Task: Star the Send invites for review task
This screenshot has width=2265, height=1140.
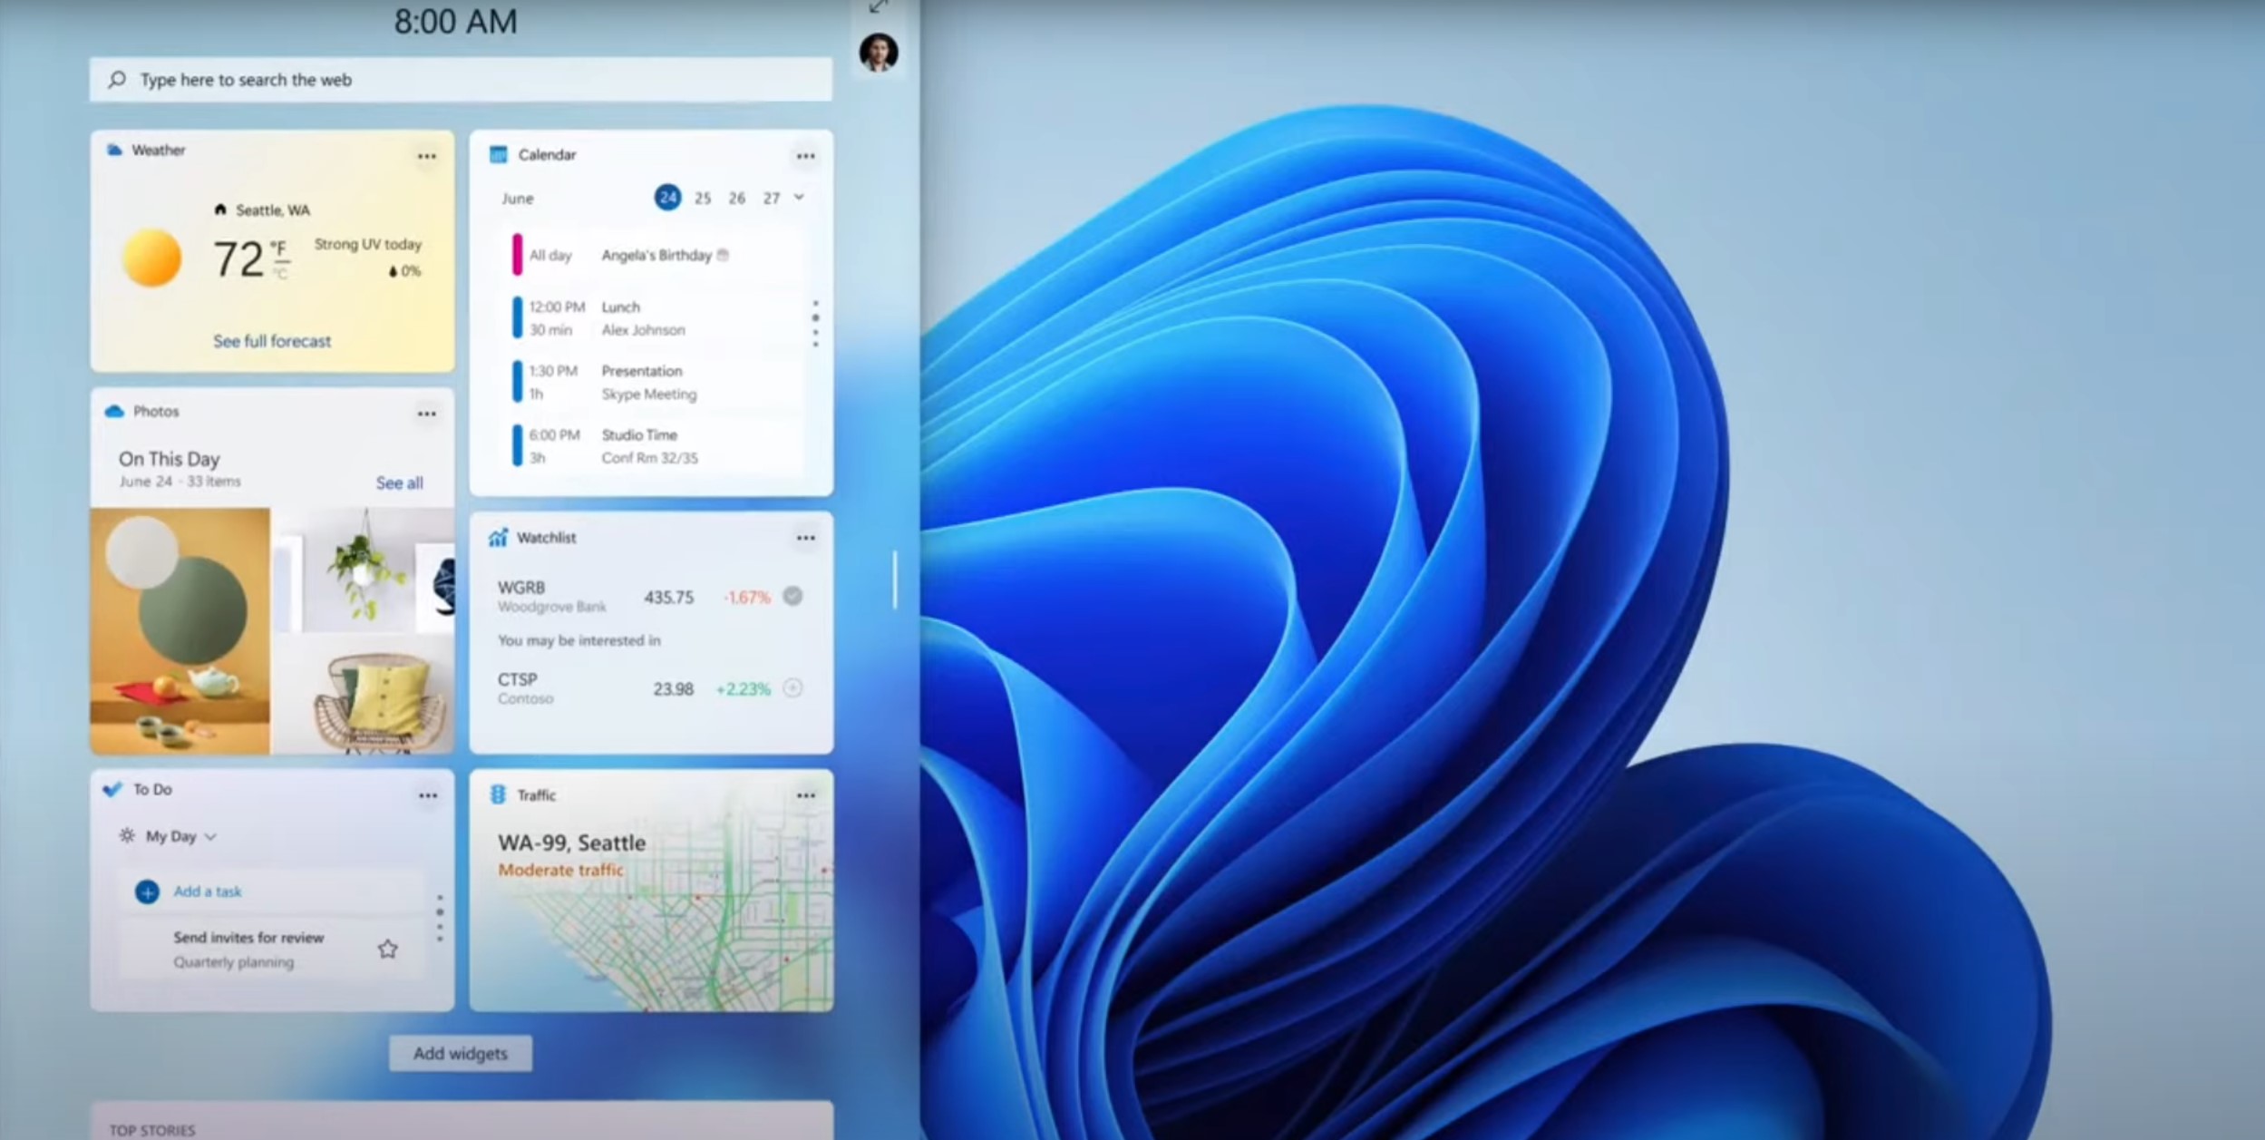Action: click(387, 949)
